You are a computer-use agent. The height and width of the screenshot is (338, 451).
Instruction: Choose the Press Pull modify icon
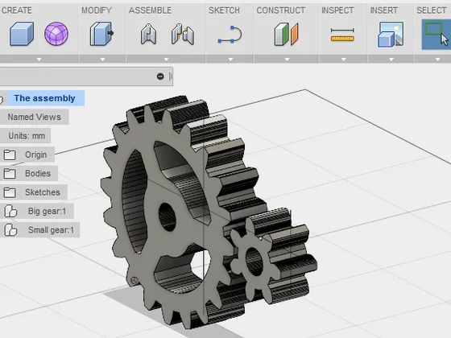pyautogui.click(x=101, y=34)
